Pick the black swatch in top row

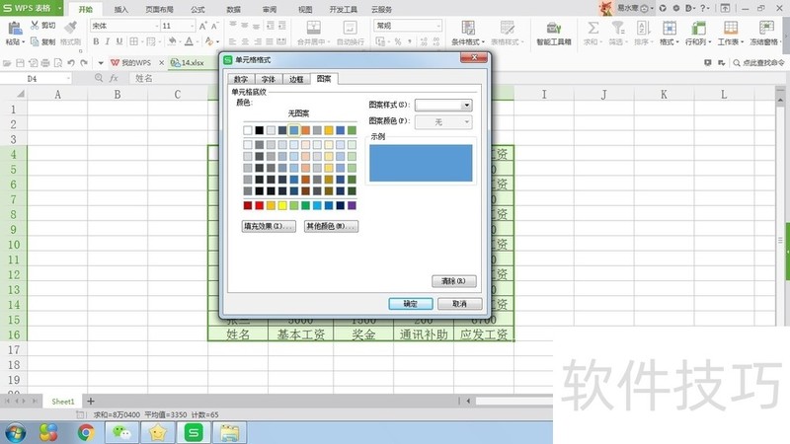tap(260, 130)
